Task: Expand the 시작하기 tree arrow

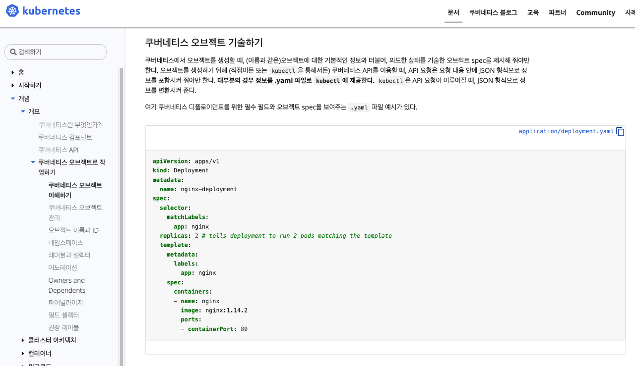Action: [x=13, y=85]
